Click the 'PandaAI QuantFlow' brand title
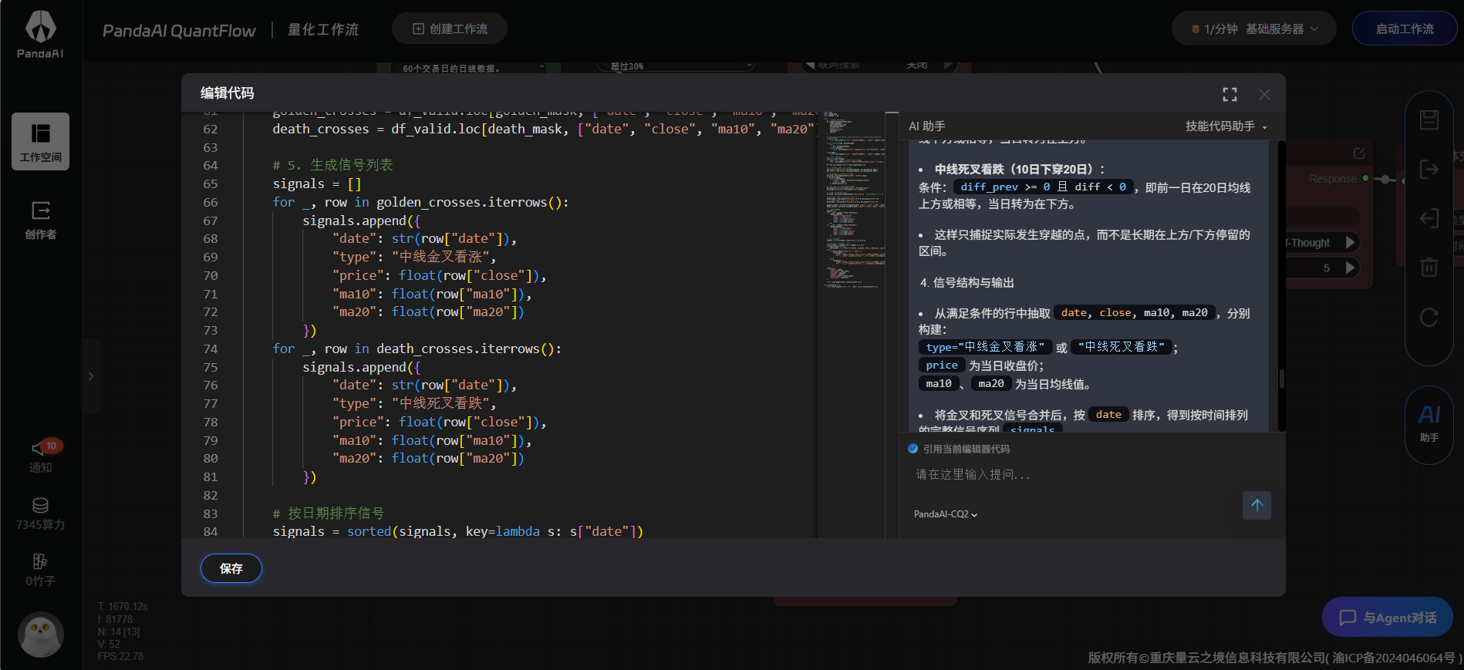Image resolution: width=1464 pixels, height=670 pixels. (x=179, y=30)
